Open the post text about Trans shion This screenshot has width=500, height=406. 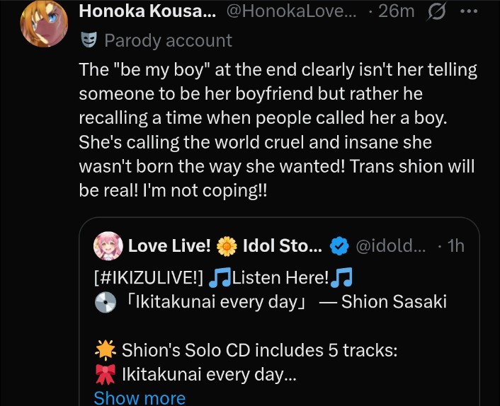click(x=278, y=130)
